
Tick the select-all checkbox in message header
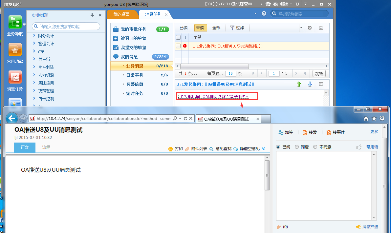178,37
